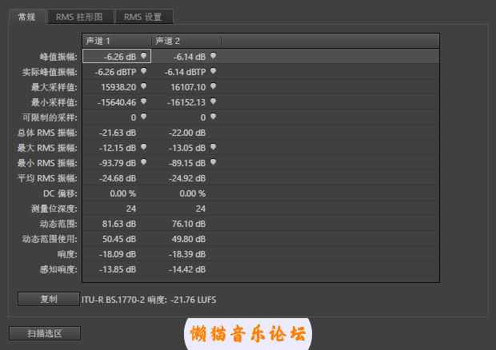Click the 扫描选区 button
Viewport: 496px width, 350px height.
pyautogui.click(x=44, y=332)
